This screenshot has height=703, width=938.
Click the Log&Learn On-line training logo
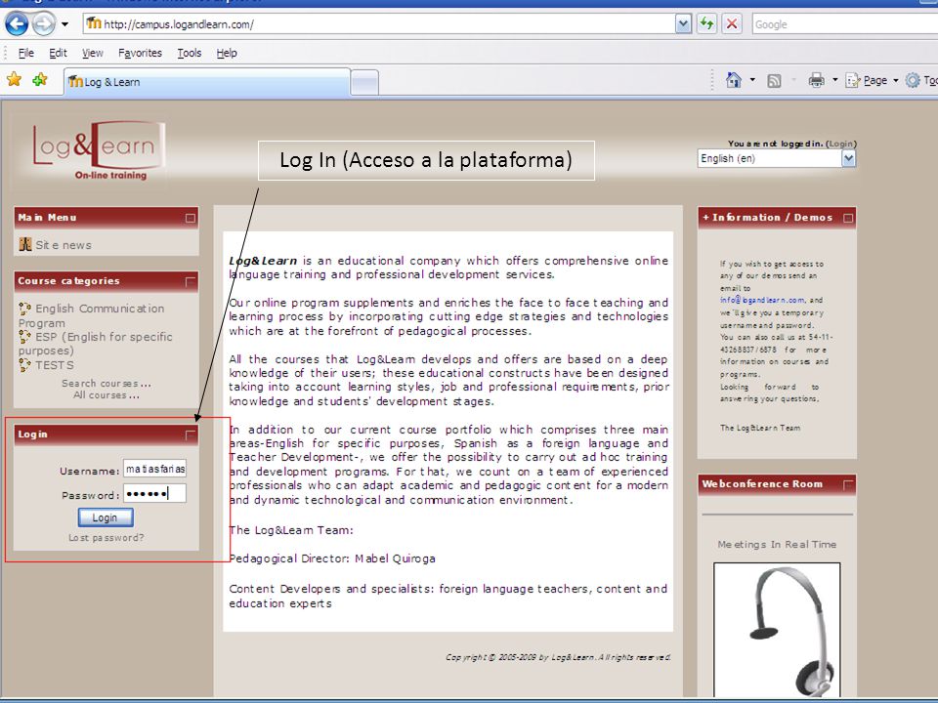pos(99,150)
